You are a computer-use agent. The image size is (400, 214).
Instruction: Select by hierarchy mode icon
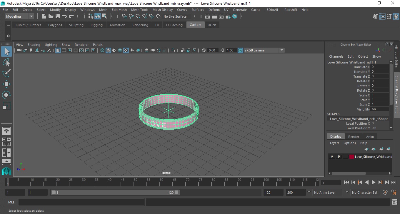click(91, 16)
